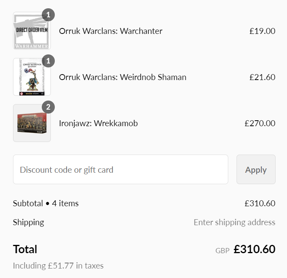Focus the discount code or gift card field
287x278 pixels.
pyautogui.click(x=120, y=170)
